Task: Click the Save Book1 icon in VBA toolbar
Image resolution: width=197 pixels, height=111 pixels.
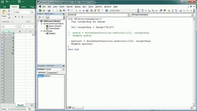Action: pyautogui.click(x=49, y=10)
